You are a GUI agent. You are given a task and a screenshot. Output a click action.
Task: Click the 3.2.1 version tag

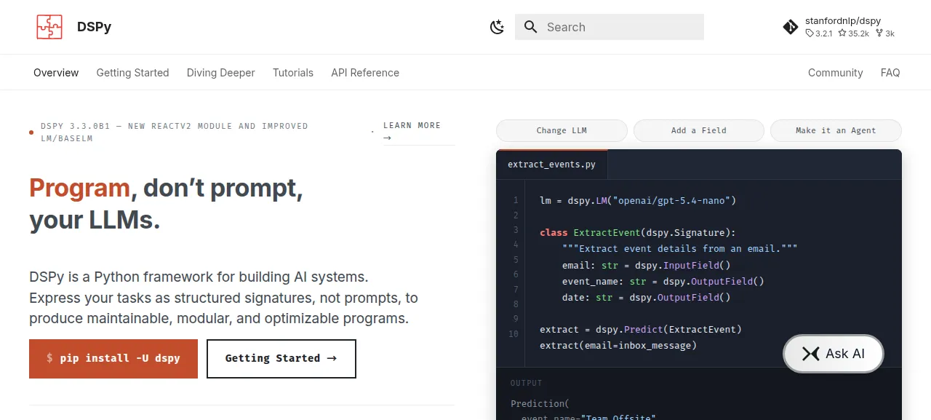(819, 33)
